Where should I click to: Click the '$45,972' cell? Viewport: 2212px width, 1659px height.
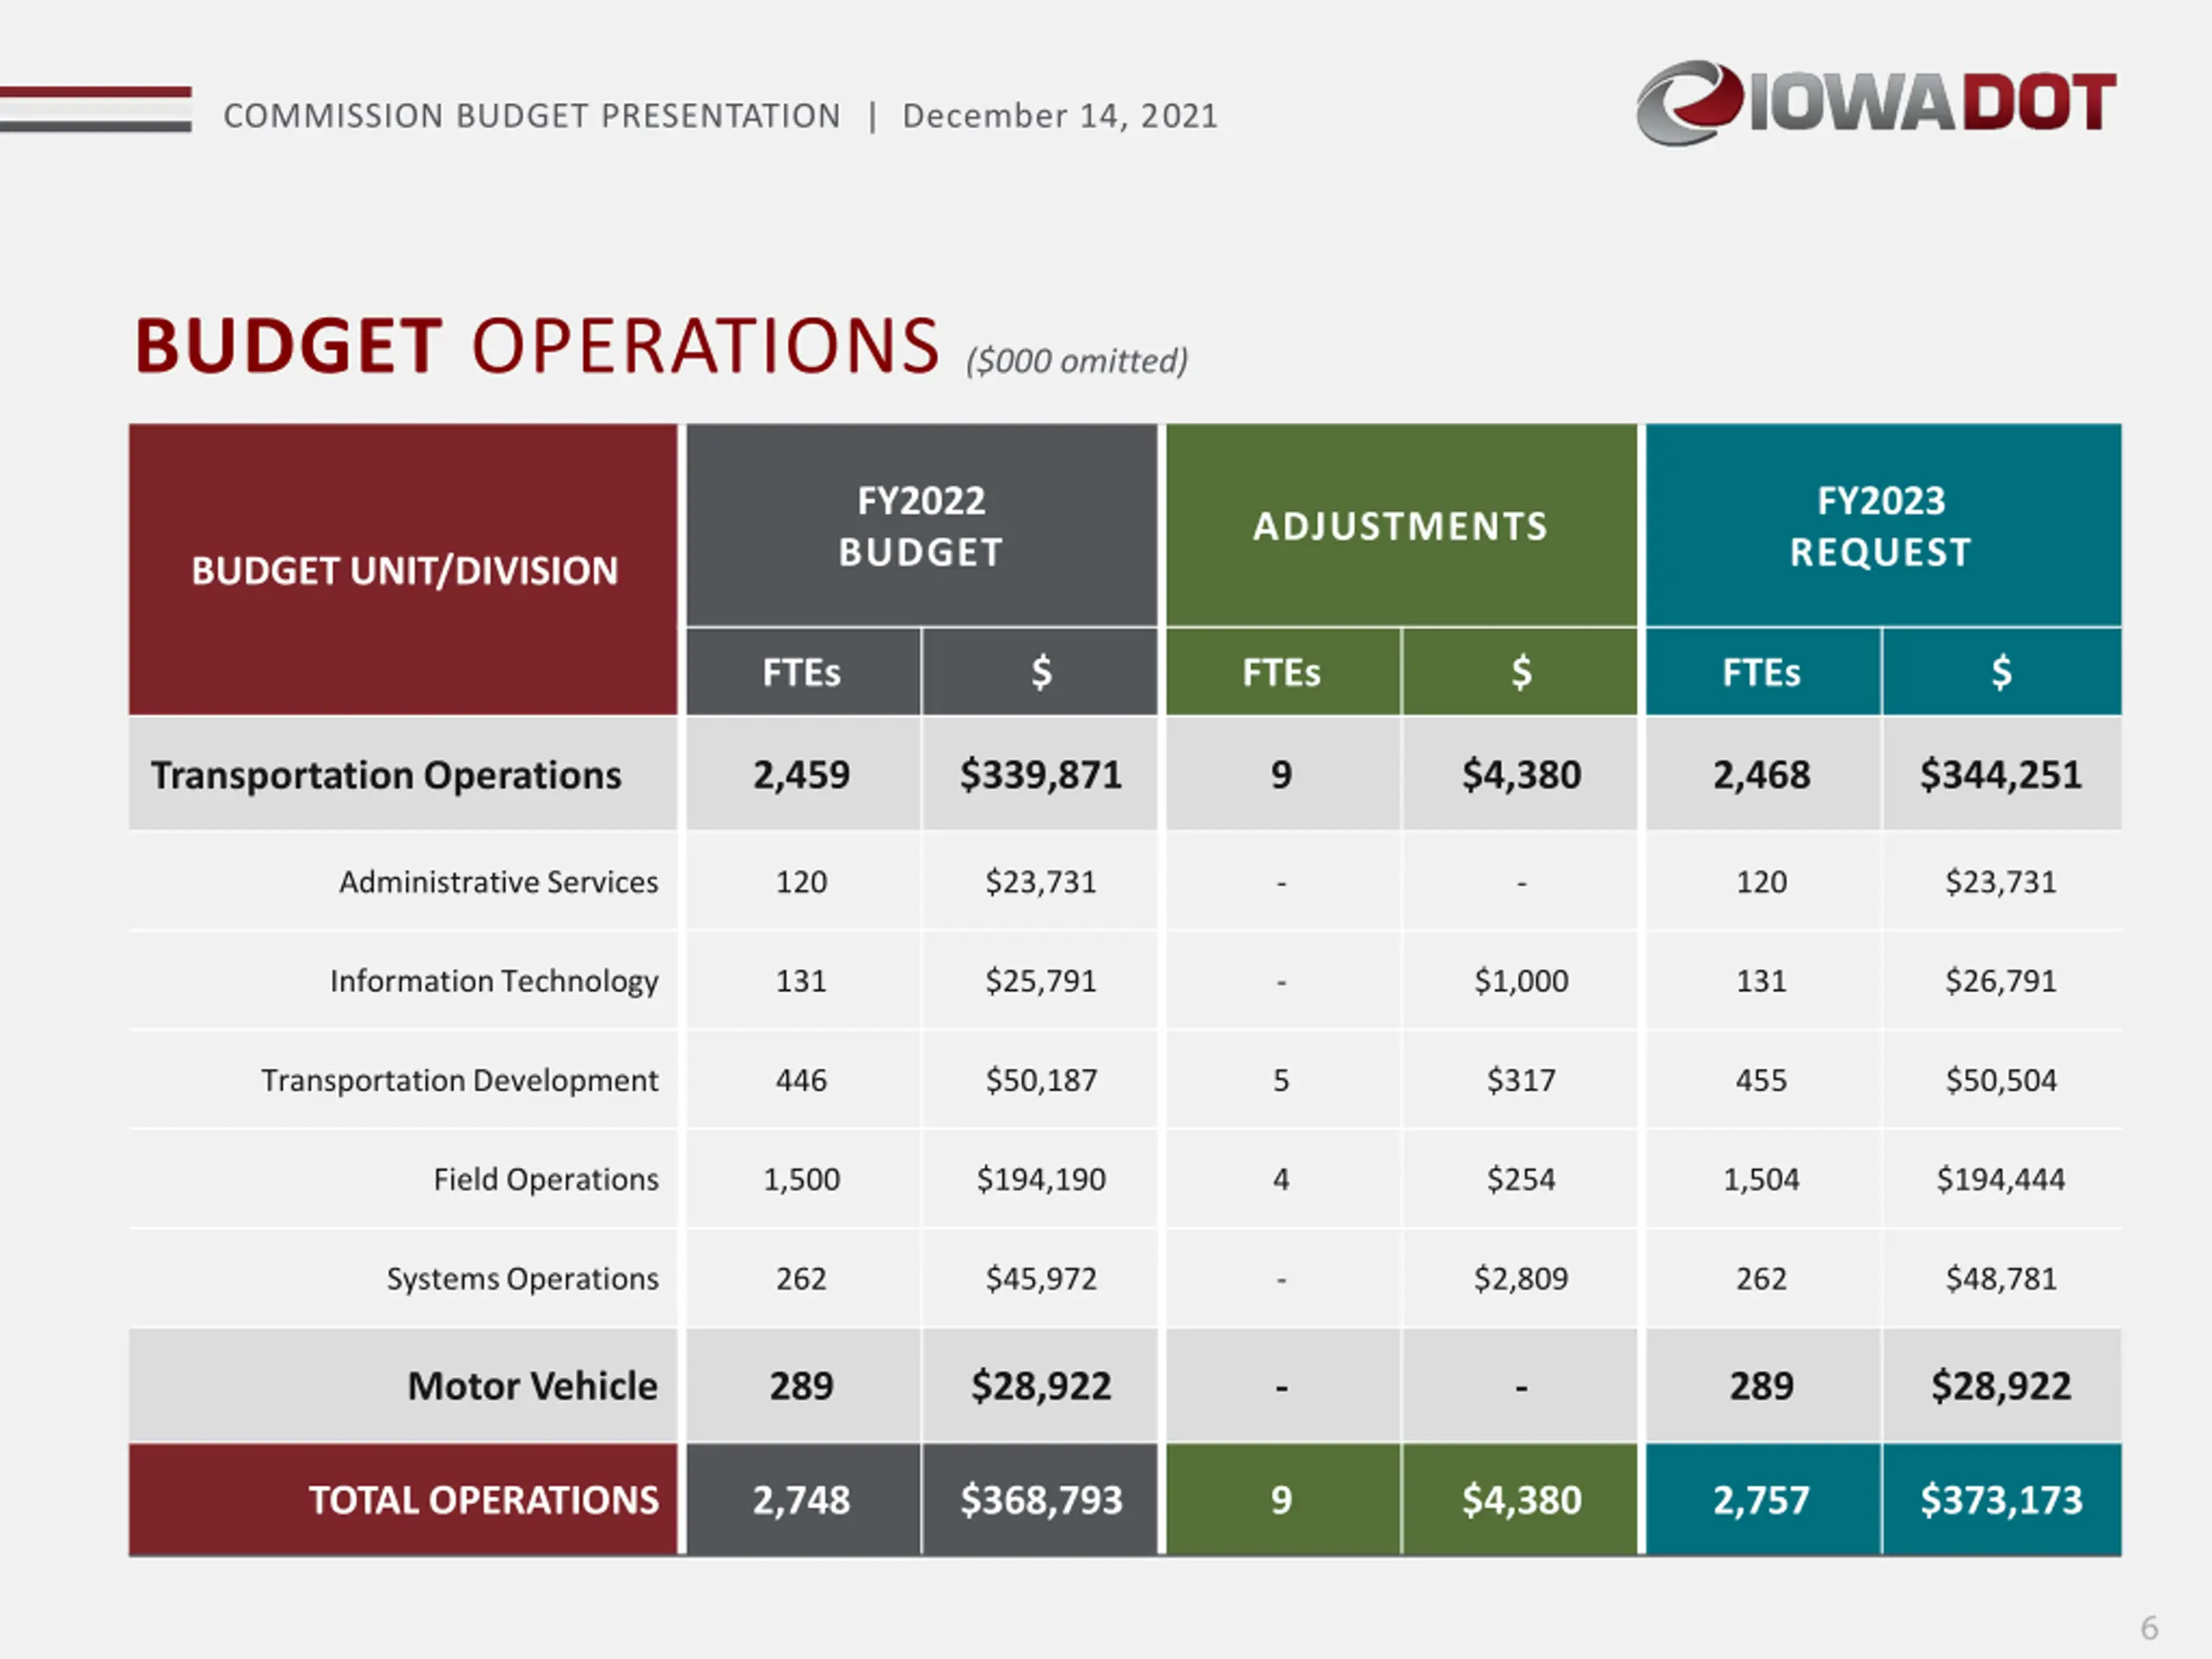[x=1040, y=1277]
